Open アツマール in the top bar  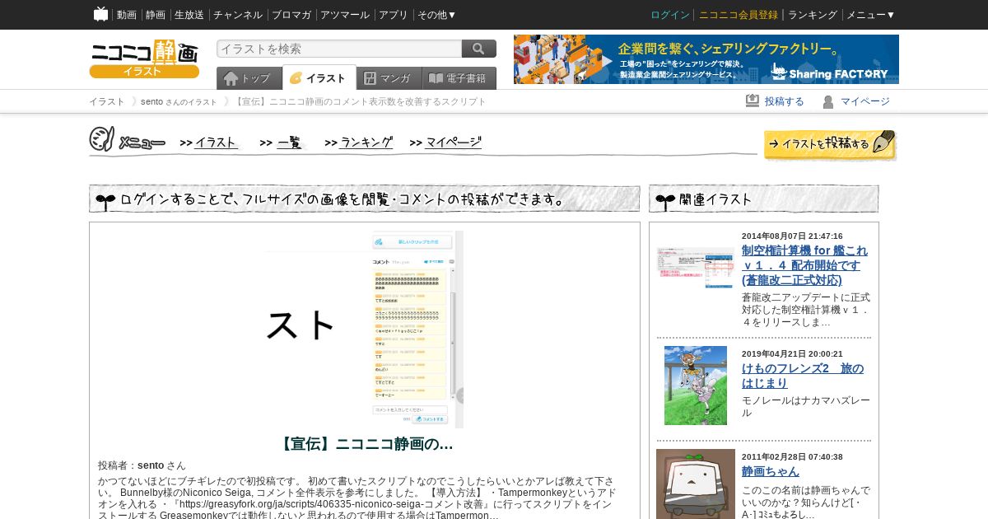(x=345, y=15)
